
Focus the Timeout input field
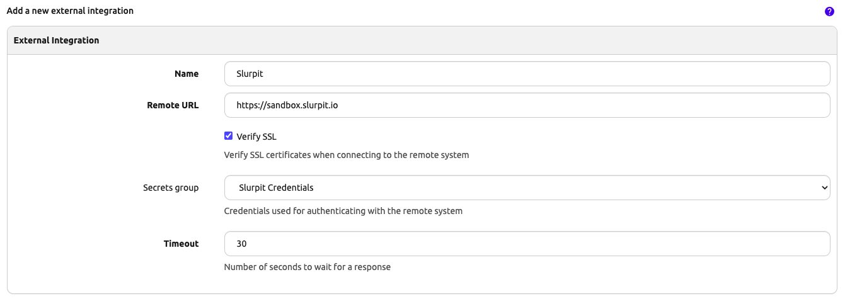527,244
